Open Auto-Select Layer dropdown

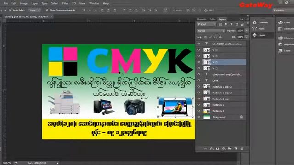tap(35, 10)
